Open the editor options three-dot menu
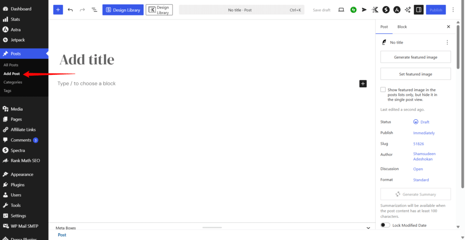The image size is (465, 240). (453, 10)
